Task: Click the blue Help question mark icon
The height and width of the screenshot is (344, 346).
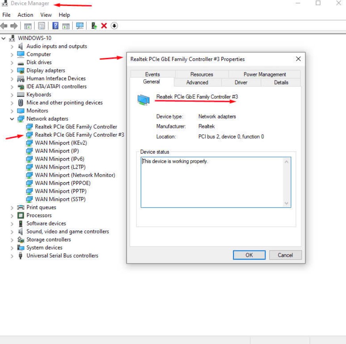Action: pos(55,26)
